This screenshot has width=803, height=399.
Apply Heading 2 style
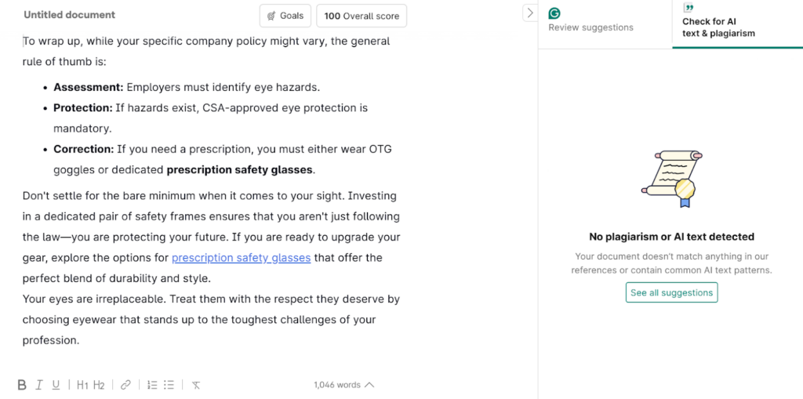99,385
